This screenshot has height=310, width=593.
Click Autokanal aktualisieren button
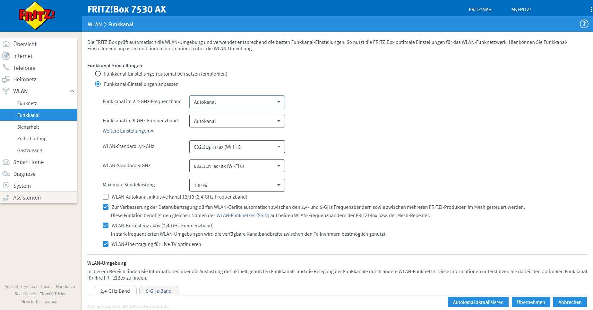click(x=478, y=302)
